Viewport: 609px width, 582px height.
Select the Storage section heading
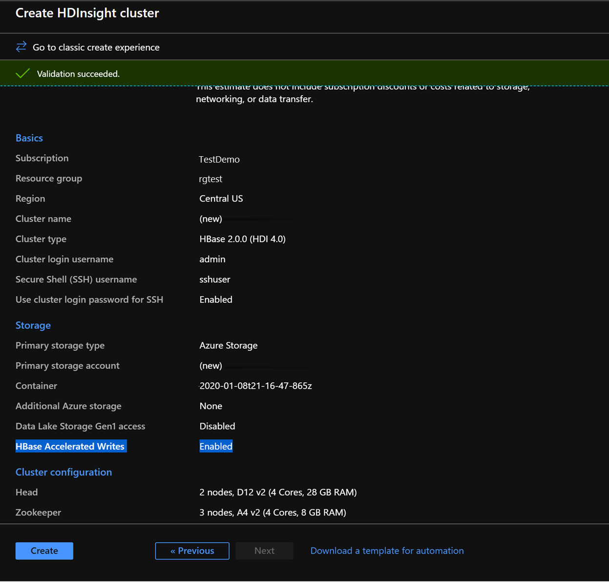pyautogui.click(x=33, y=325)
